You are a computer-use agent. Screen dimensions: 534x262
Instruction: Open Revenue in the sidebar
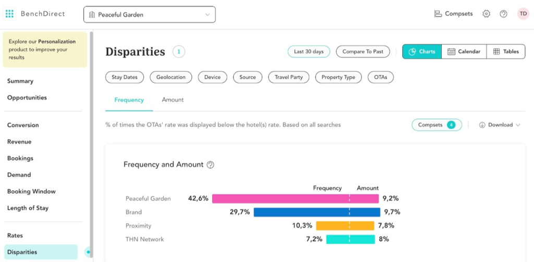click(x=19, y=142)
